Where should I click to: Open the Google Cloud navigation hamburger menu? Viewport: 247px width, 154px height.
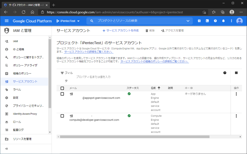(7, 21)
